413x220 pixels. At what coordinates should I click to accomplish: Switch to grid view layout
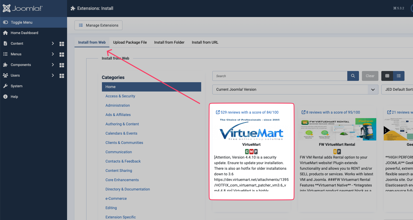click(x=387, y=76)
